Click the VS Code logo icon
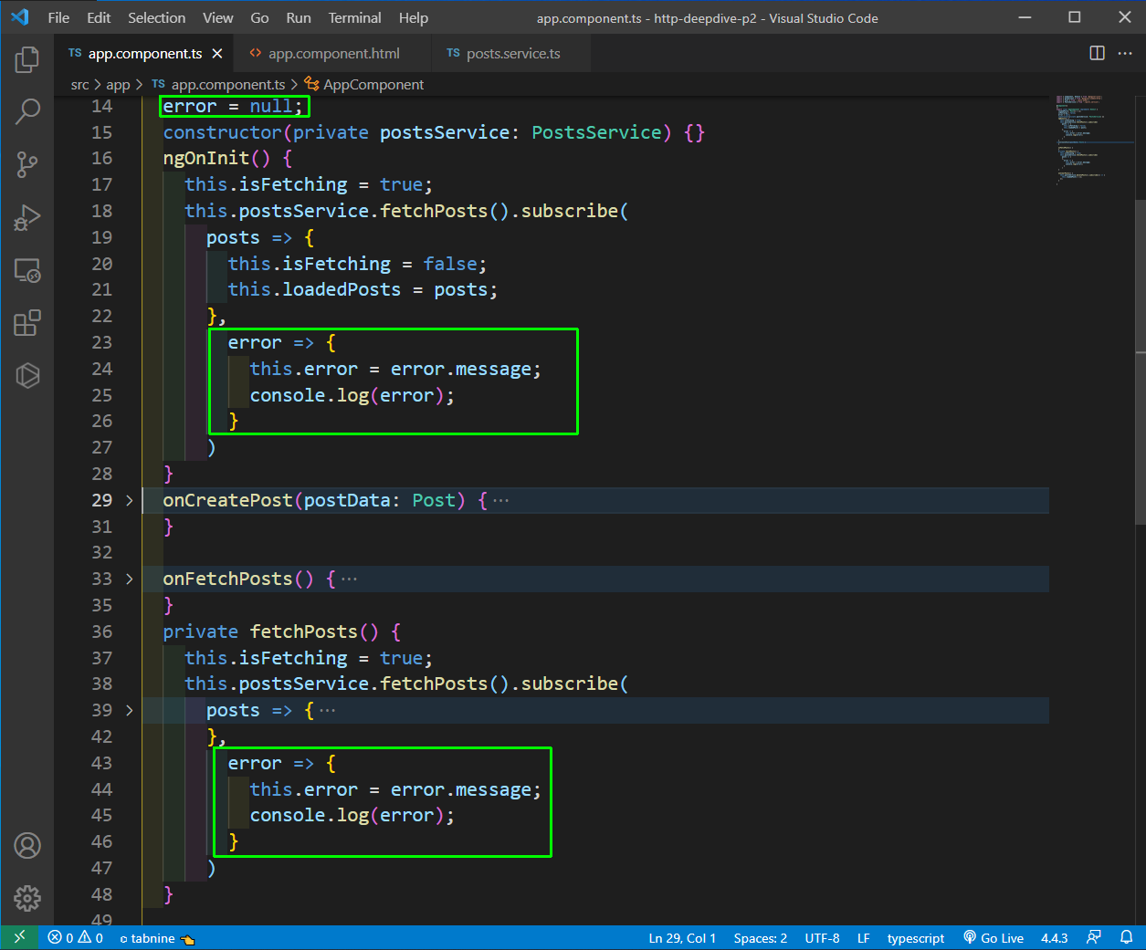 [x=20, y=17]
